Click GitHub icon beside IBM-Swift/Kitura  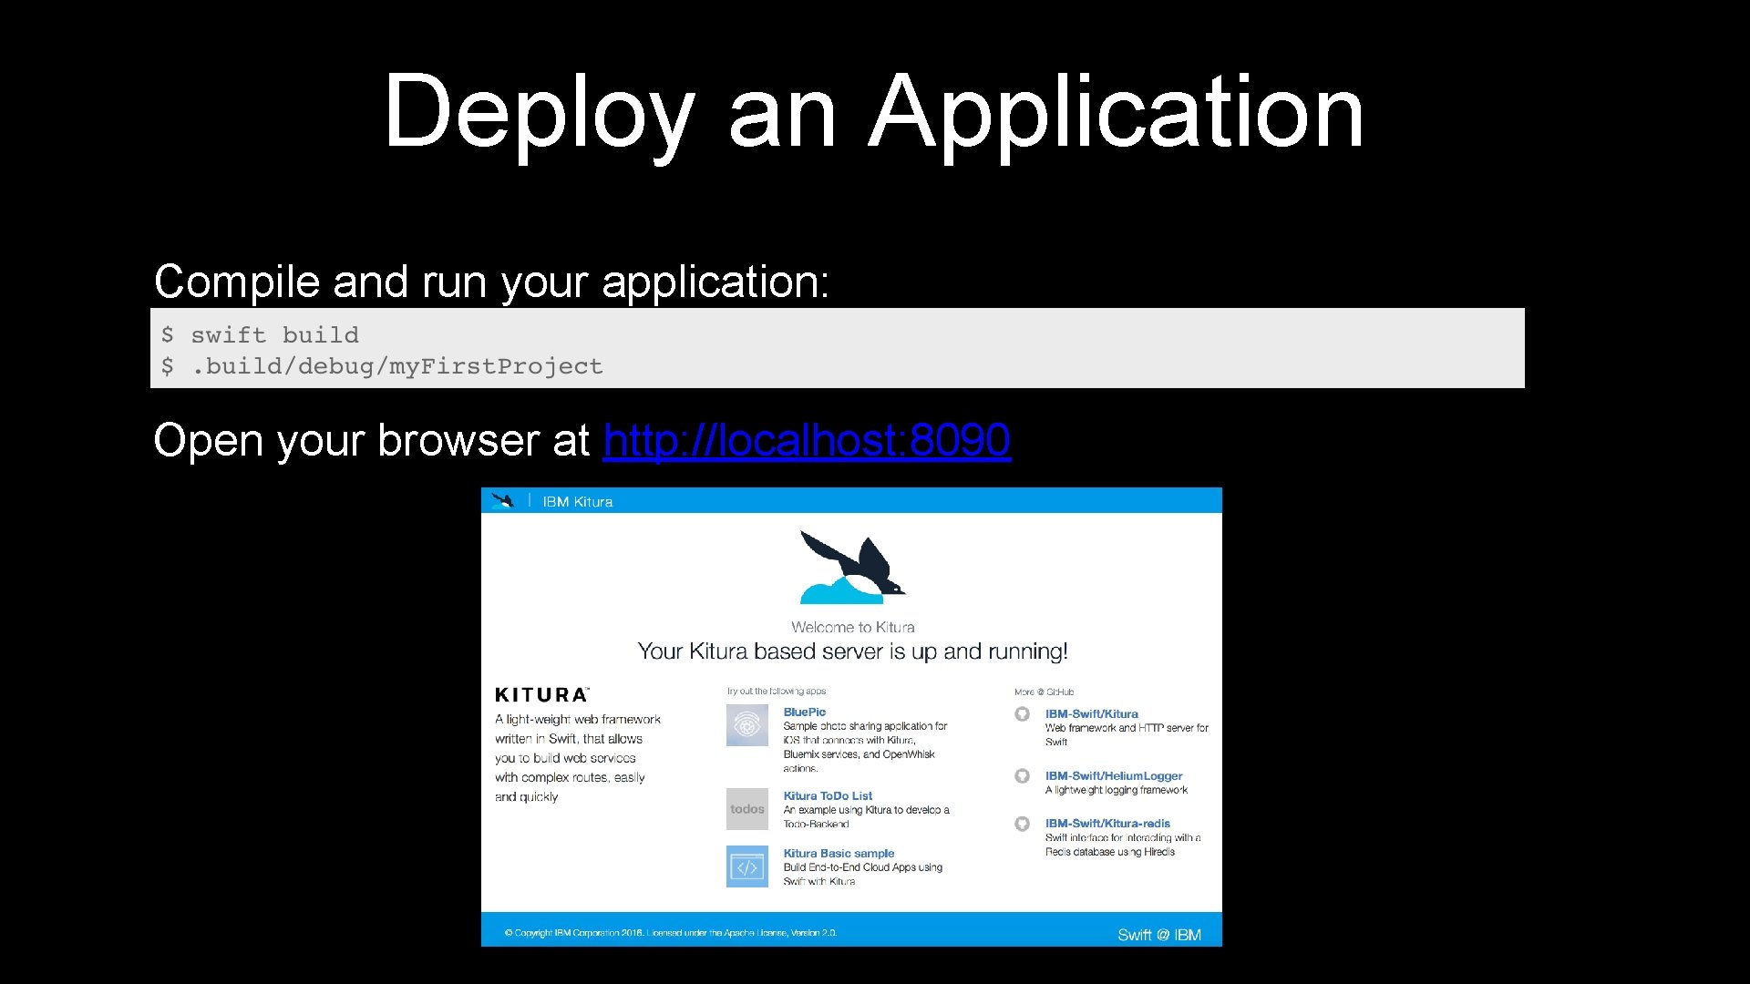1022,714
